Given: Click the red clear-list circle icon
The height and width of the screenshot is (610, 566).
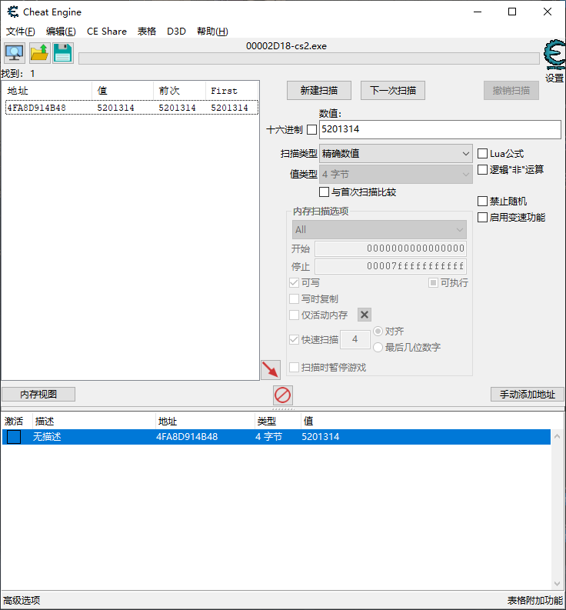Looking at the screenshot, I should pos(283,395).
